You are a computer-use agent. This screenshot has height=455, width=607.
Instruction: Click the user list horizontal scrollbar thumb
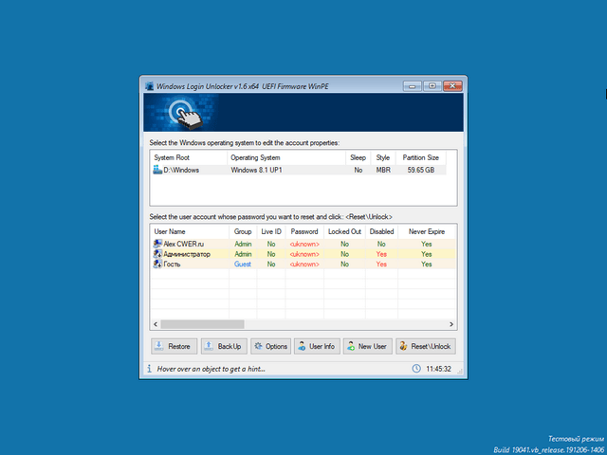(202, 324)
